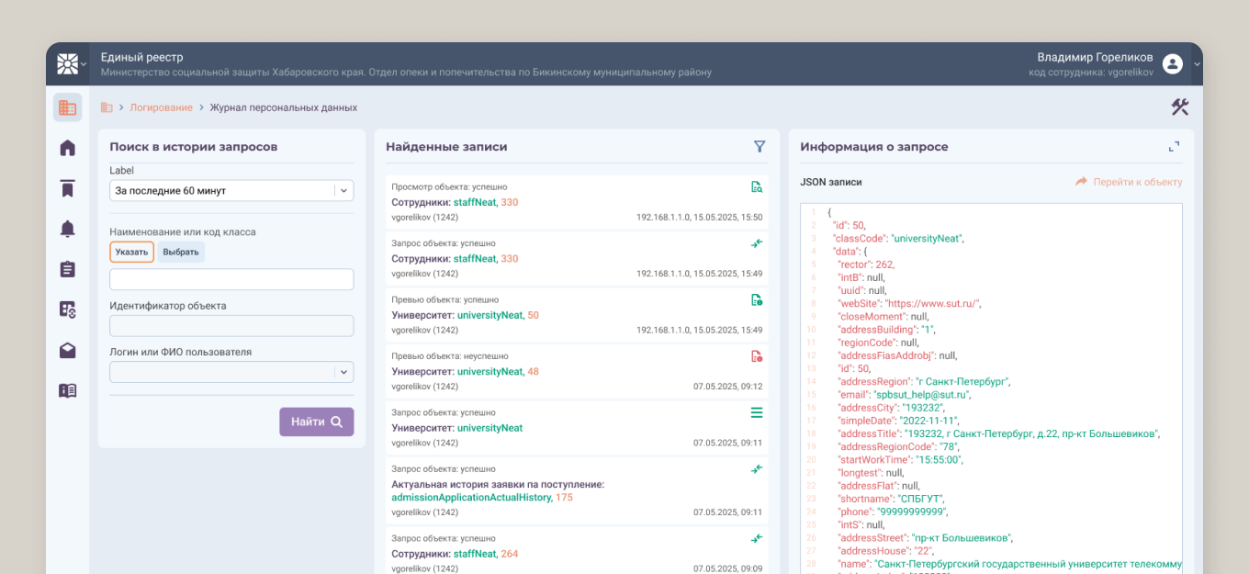Expand the Информация о запросе panel fullscreen
Screen dimensions: 1249x574
[x=1174, y=147]
